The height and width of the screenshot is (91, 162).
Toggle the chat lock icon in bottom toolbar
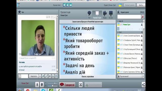click(53, 76)
